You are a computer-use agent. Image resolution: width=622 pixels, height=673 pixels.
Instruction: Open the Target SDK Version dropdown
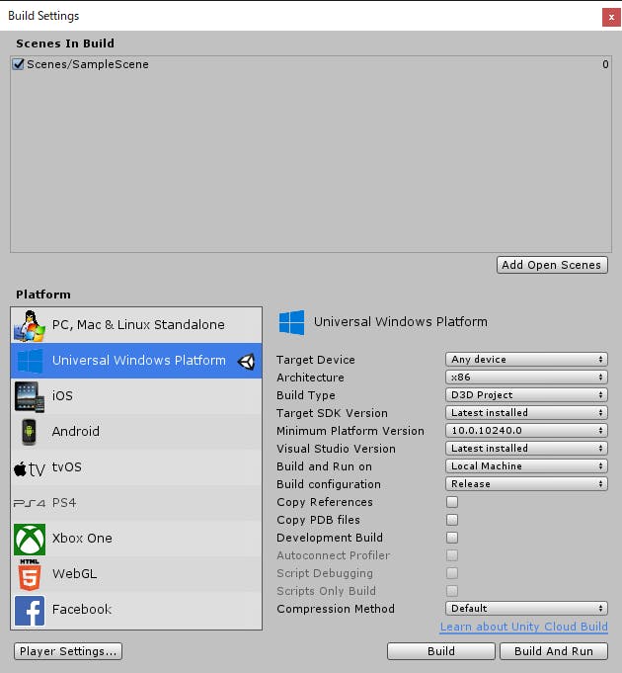click(526, 413)
